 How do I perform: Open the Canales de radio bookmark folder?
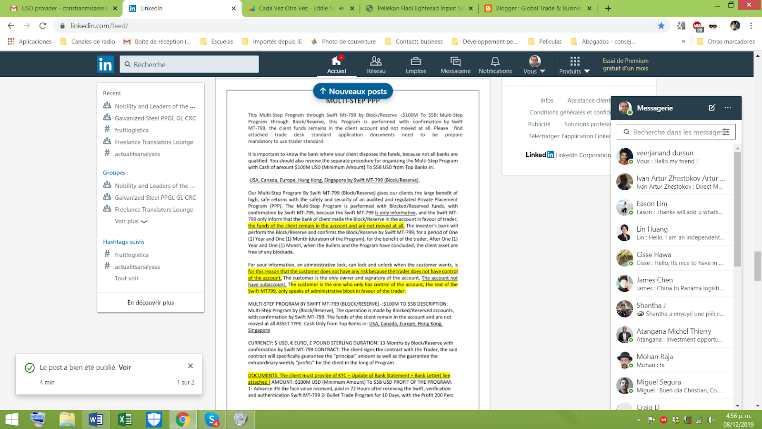[88, 41]
